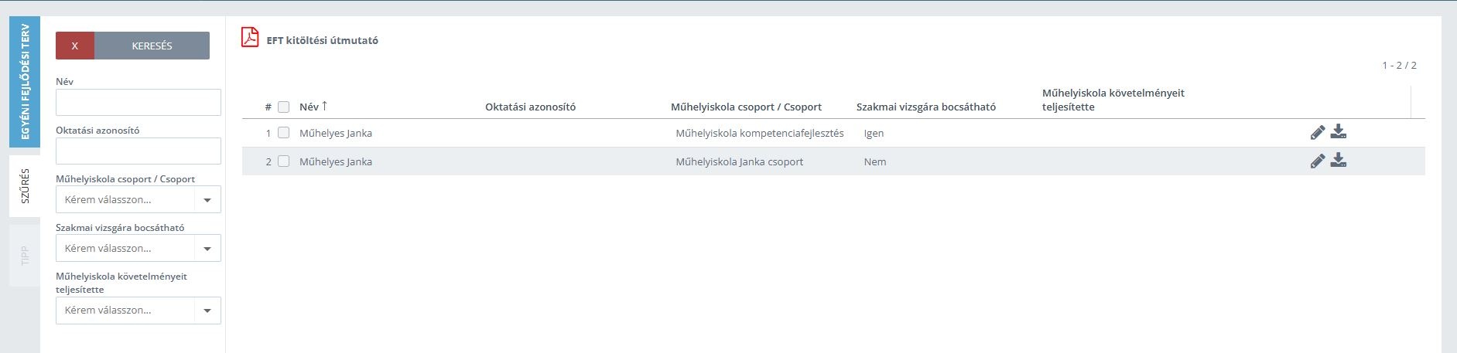Select the Szűrés side tab
This screenshot has height=353, width=1457.
25,185
